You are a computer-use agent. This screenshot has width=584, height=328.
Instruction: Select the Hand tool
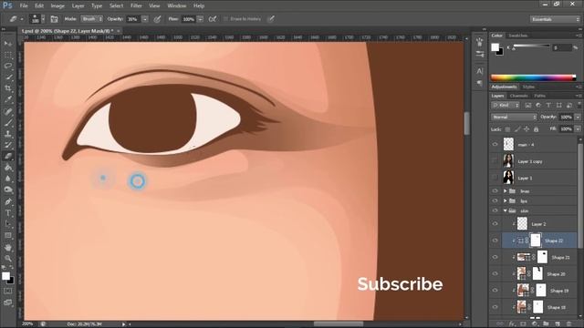click(8, 247)
